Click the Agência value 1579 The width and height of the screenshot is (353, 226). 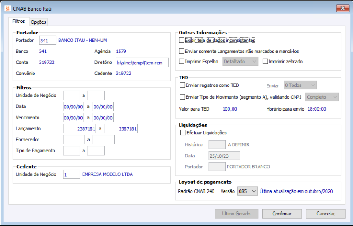click(x=121, y=51)
